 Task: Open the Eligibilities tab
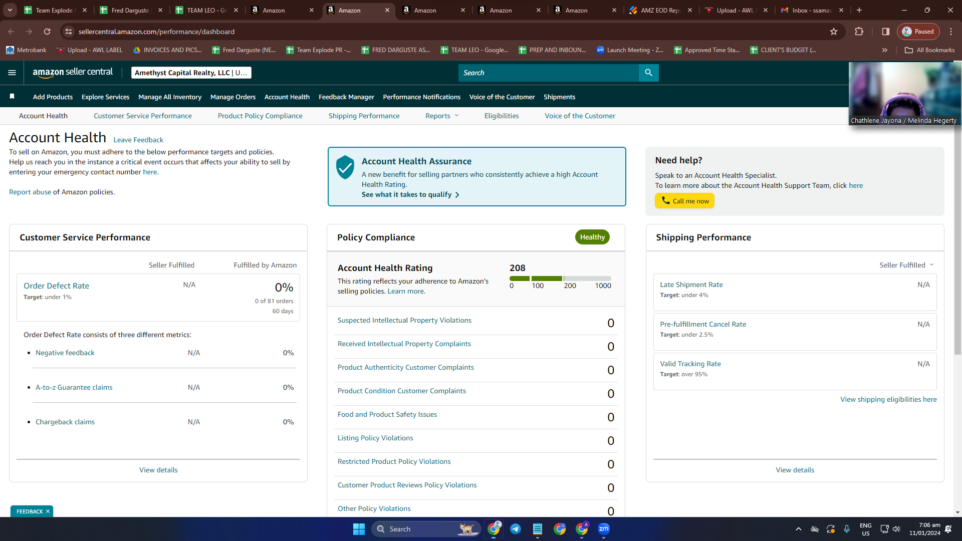click(502, 116)
